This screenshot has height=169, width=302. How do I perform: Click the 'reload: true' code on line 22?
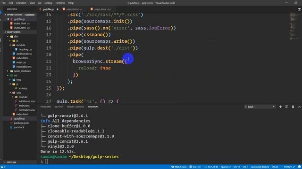pos(94,68)
